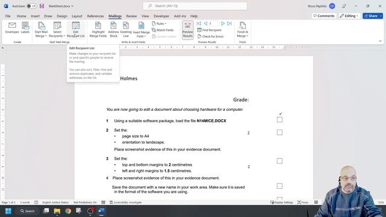This screenshot has height=217, width=386.
Task: Open the Windows Start menu
Action: (x=8, y=211)
